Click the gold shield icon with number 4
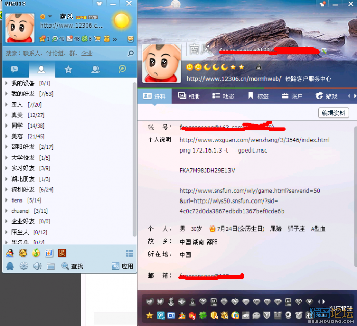Viewport: 357px width, 326px height. click(214, 315)
